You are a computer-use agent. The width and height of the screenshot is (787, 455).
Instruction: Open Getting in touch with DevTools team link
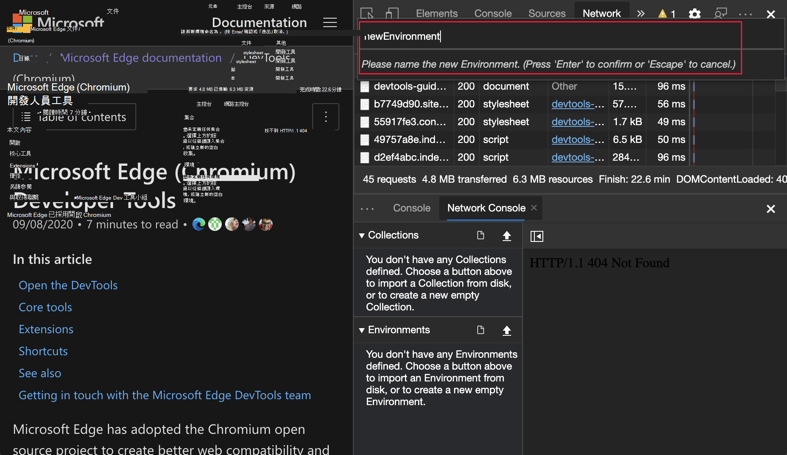pos(165,395)
